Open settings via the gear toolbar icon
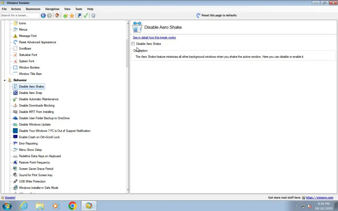 (x=93, y=16)
